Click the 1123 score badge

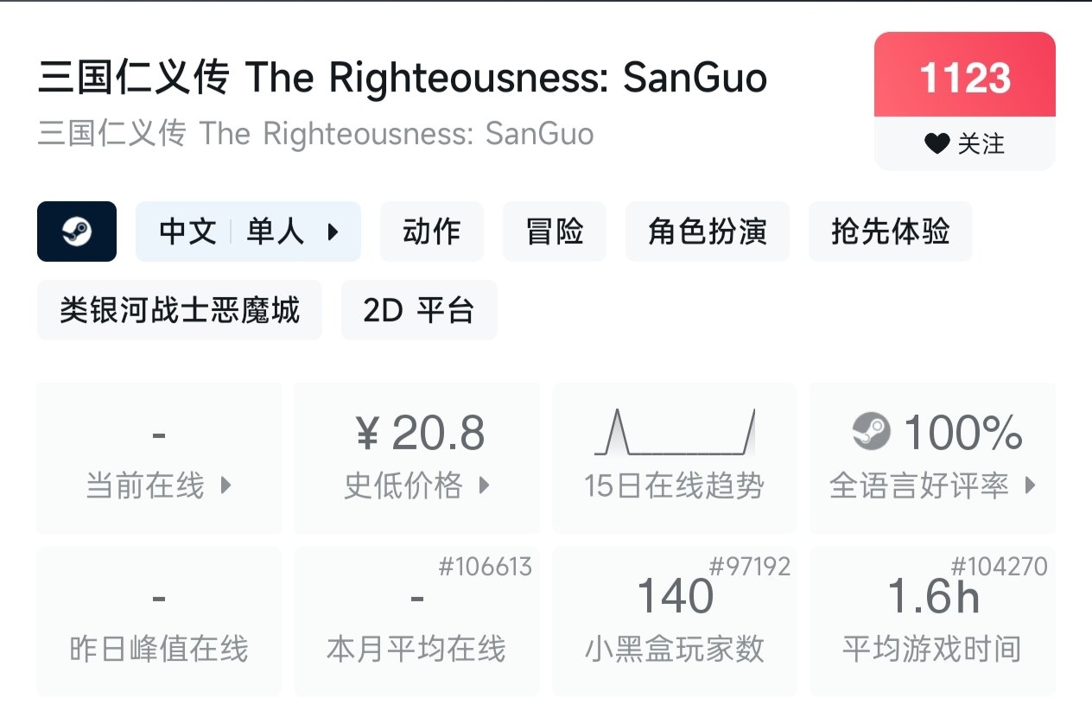coord(964,78)
